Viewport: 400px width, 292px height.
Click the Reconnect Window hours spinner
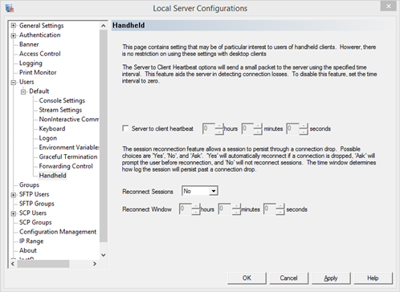[x=196, y=209]
